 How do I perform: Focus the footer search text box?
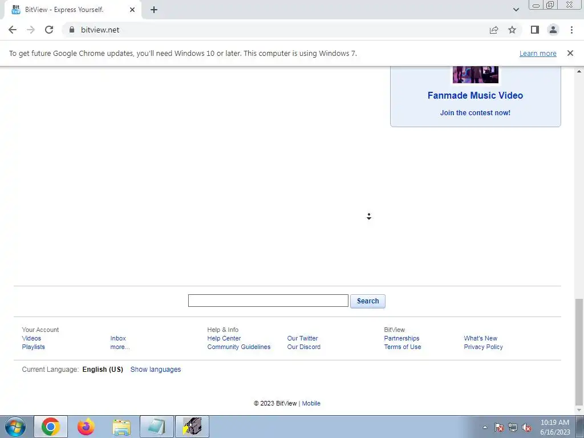(x=268, y=301)
